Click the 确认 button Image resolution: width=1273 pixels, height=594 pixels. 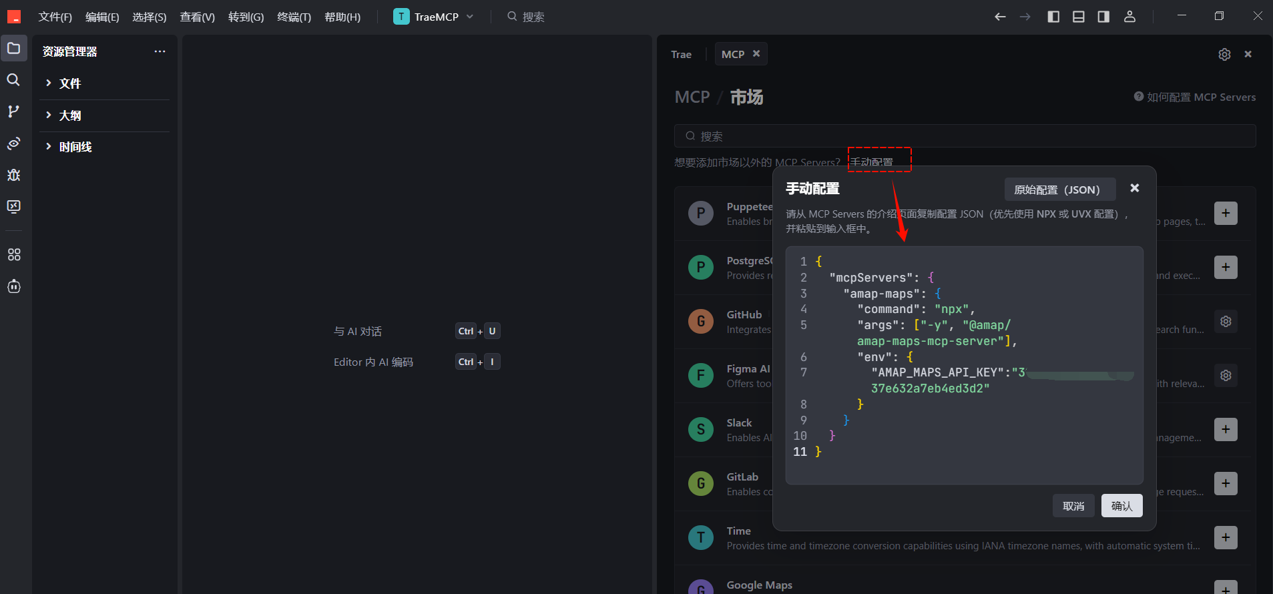click(x=1121, y=506)
